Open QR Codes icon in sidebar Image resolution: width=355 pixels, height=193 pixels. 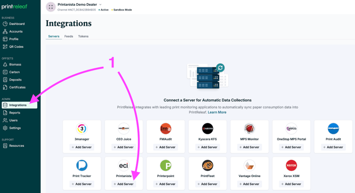point(5,47)
